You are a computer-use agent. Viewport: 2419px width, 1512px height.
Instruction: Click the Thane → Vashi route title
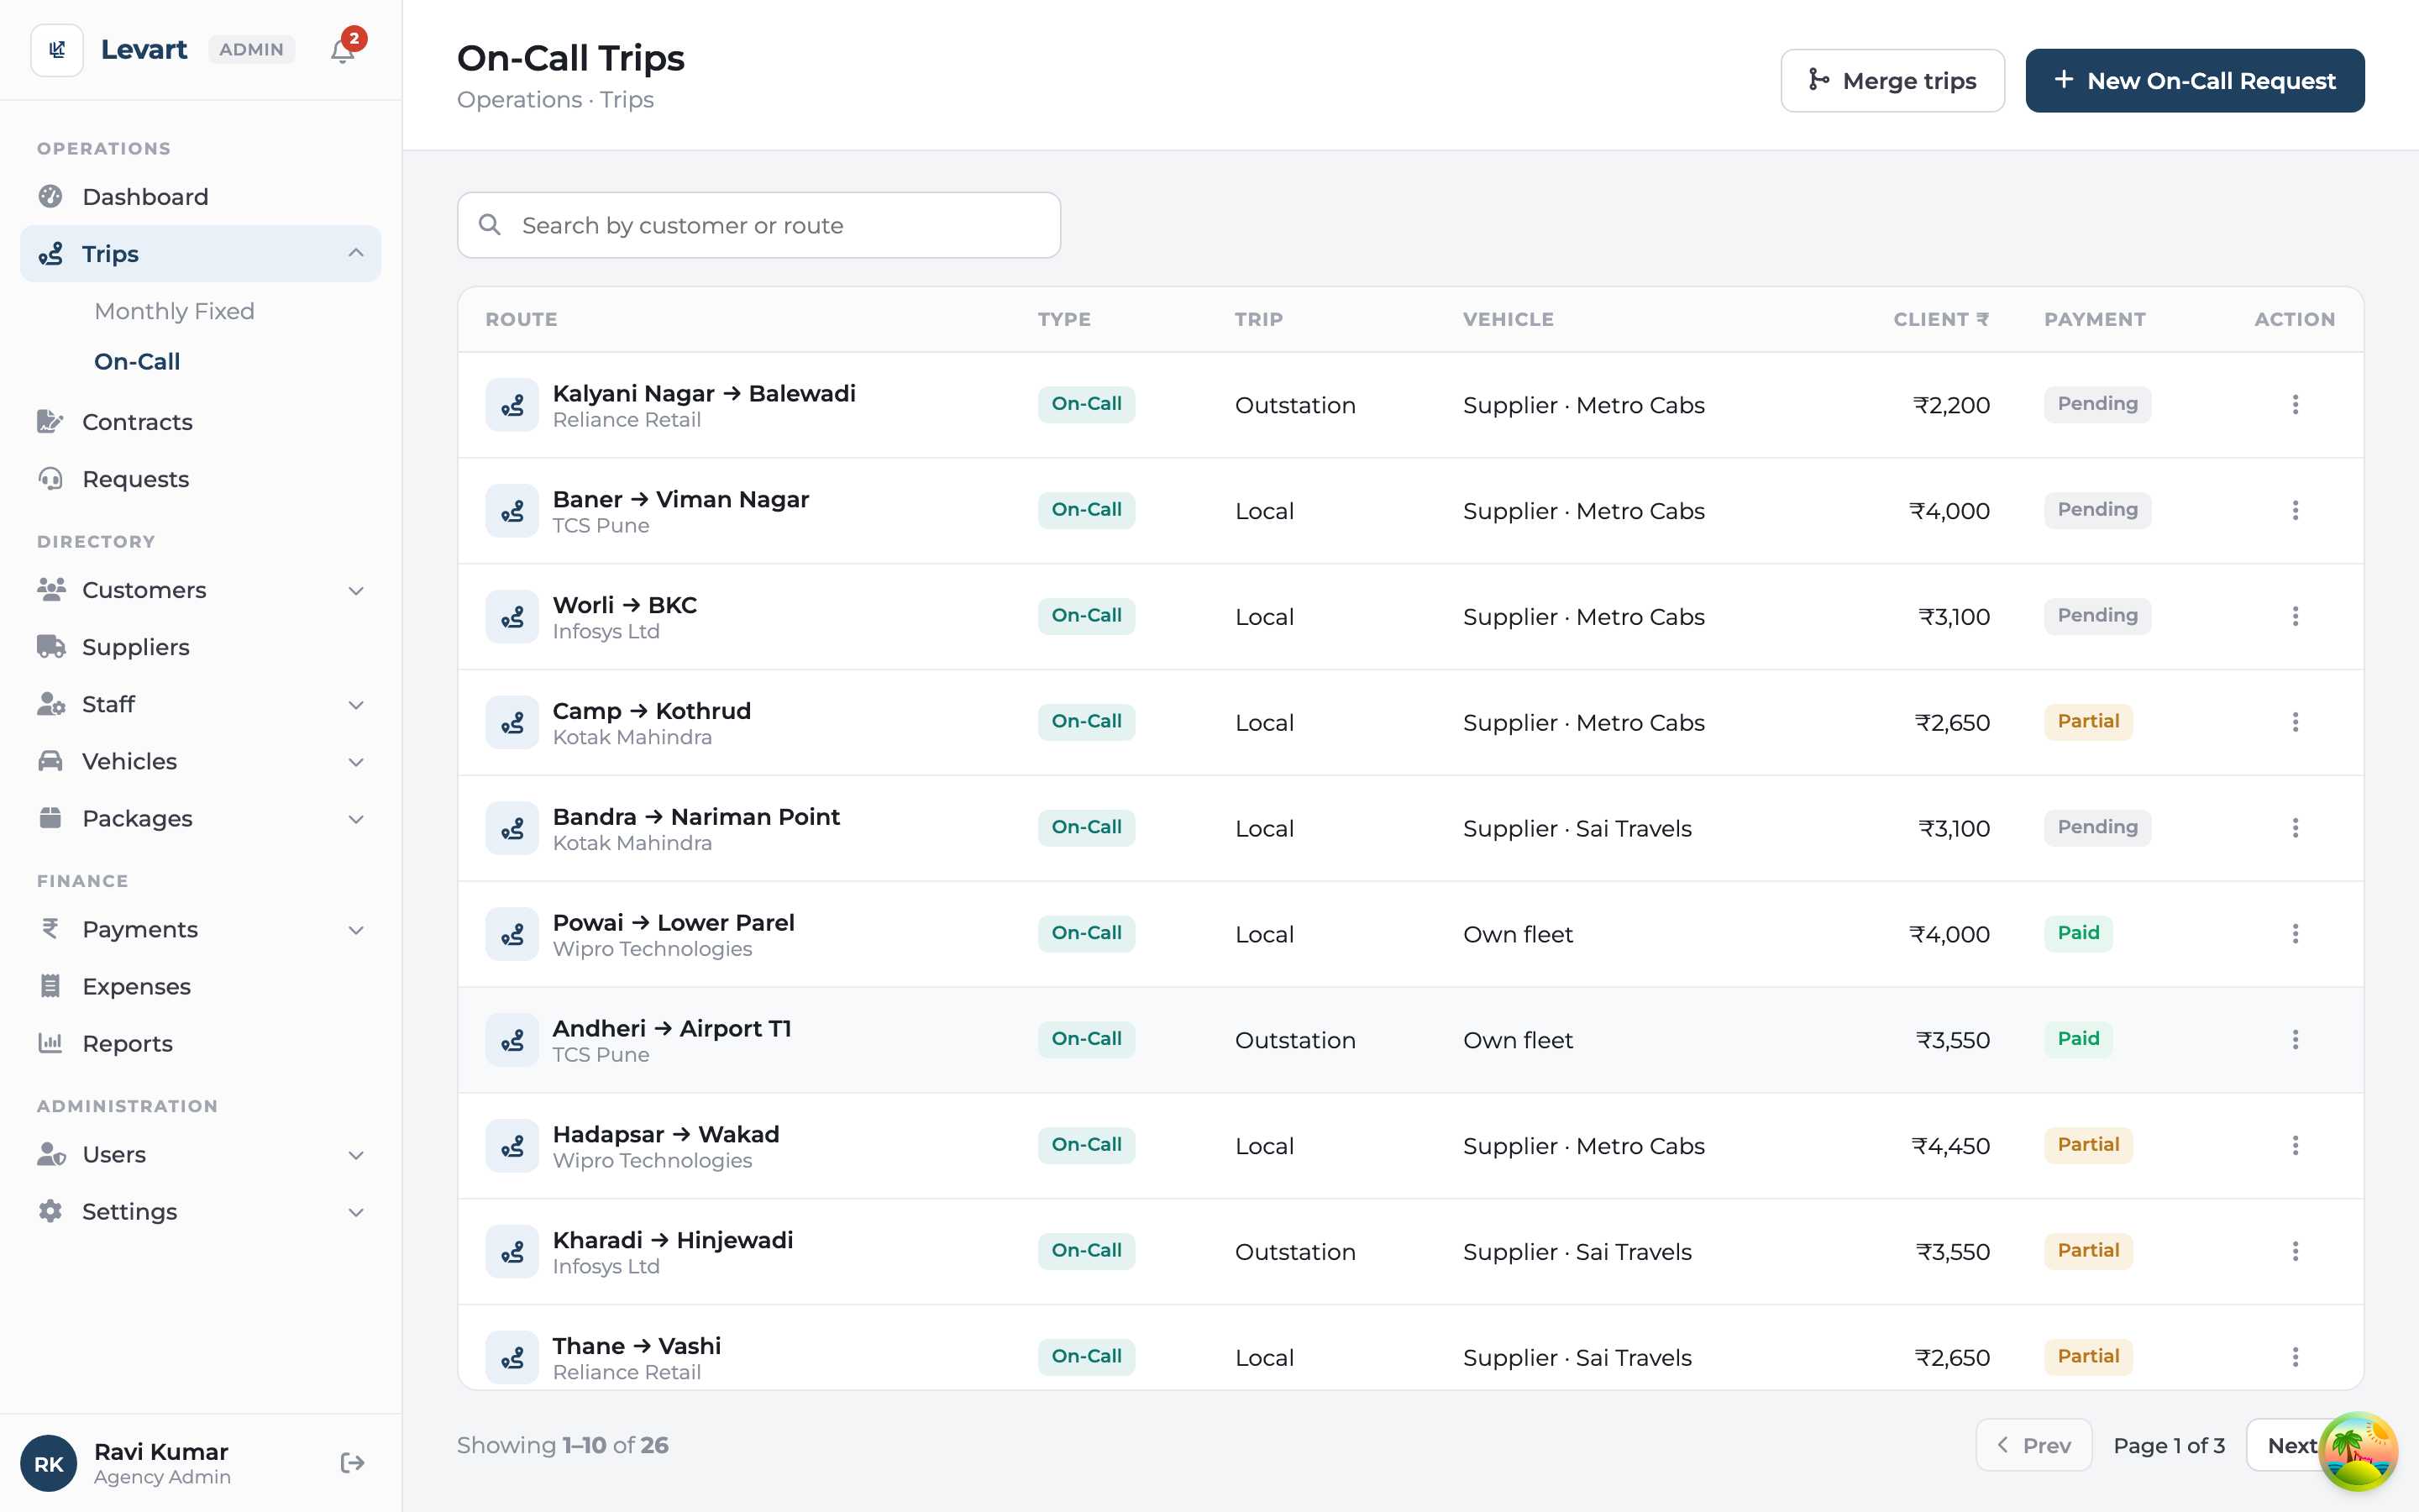[x=637, y=1346]
